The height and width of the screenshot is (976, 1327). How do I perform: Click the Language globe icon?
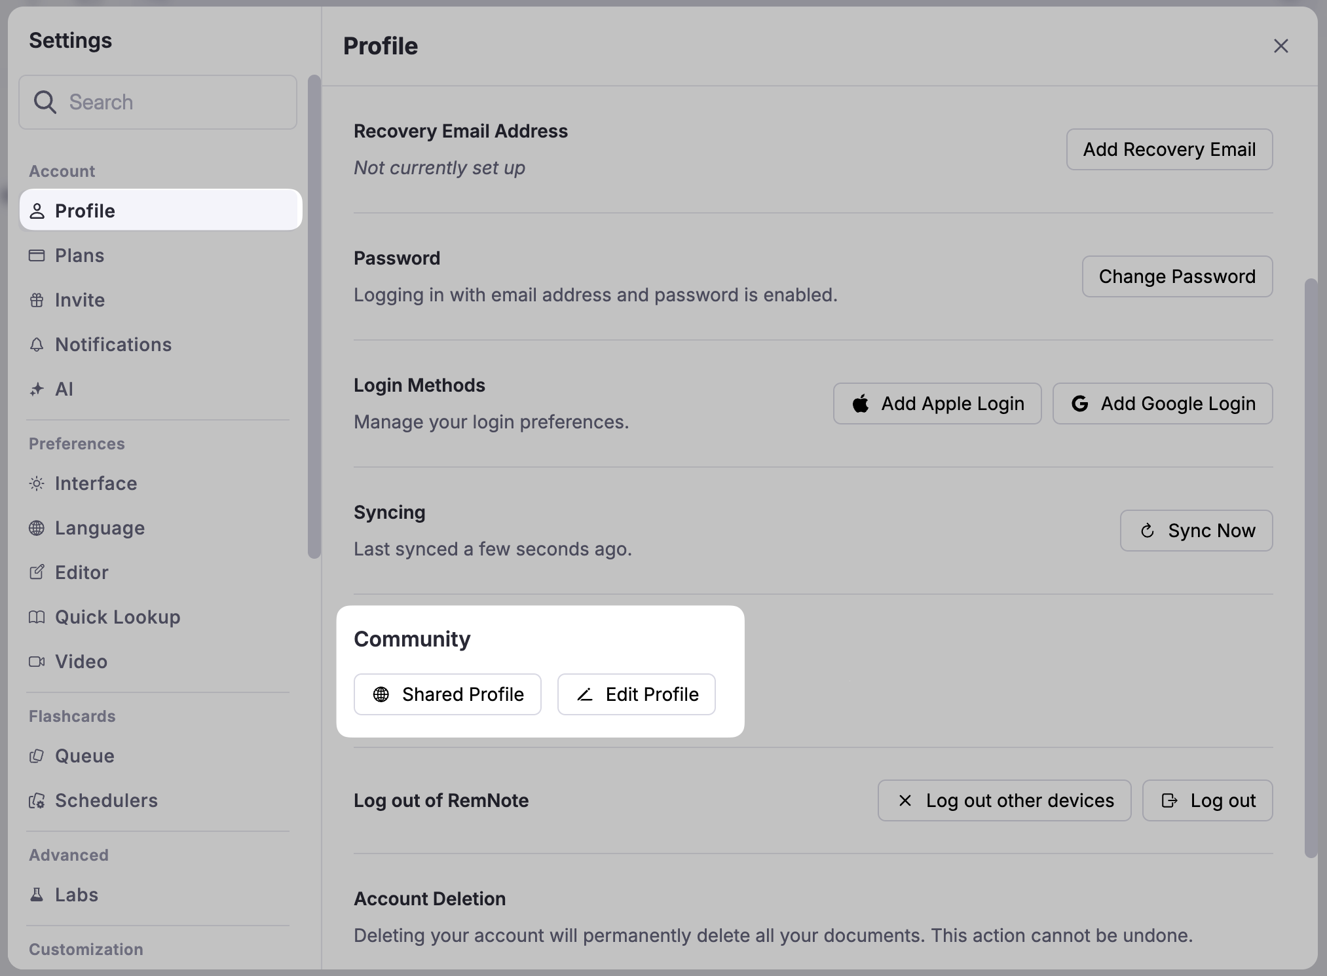coord(37,528)
